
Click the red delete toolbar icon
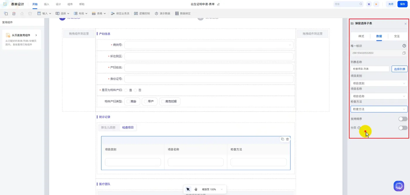tap(14, 13)
